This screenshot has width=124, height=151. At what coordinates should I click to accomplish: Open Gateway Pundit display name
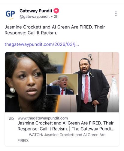[x=36, y=11]
